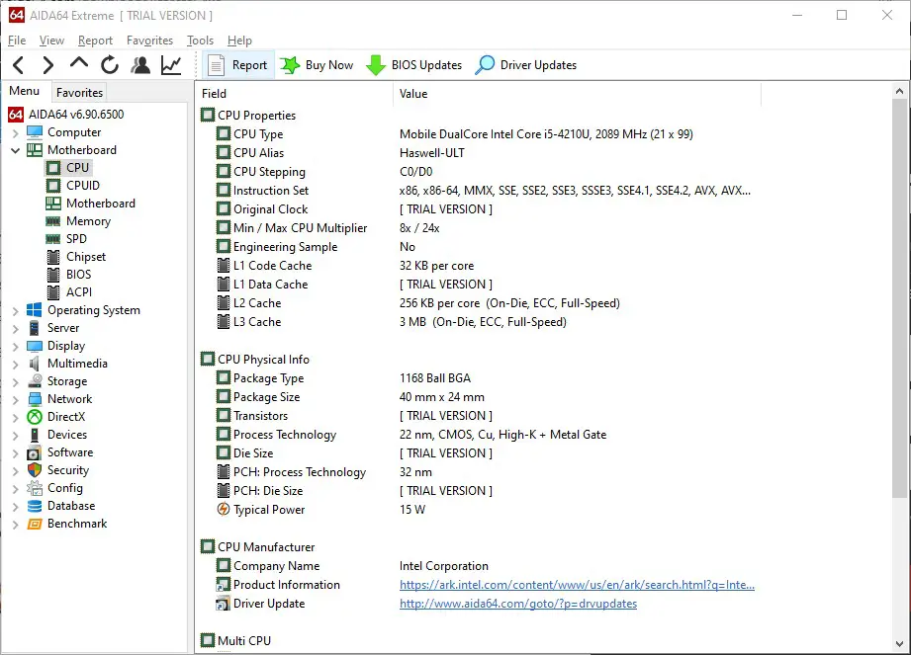The height and width of the screenshot is (655, 911).
Task: Click the Report toolbar button
Action: pos(237,65)
